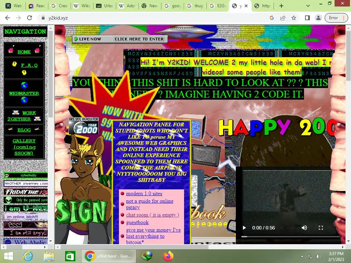The width and height of the screenshot is (351, 263).
Task: Launch Internet Explorer from the taskbar
Action: 28,256
